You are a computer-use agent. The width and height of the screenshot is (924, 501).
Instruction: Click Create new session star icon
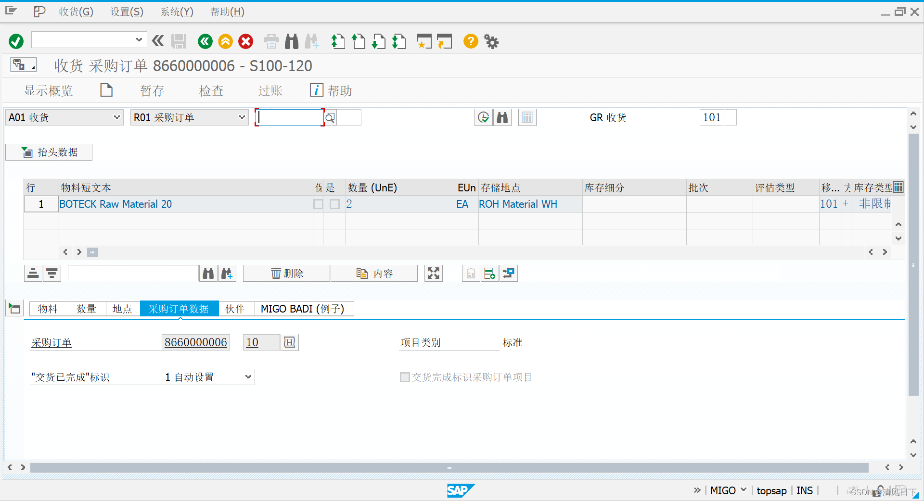click(424, 41)
